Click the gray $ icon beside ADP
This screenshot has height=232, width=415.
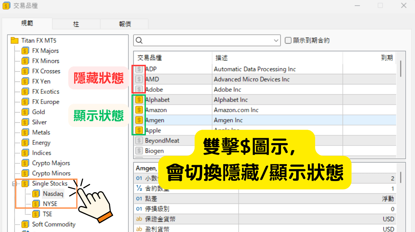139,69
